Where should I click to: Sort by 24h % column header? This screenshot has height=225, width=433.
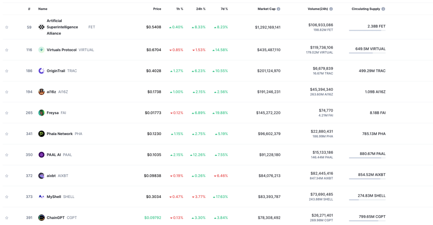[201, 9]
